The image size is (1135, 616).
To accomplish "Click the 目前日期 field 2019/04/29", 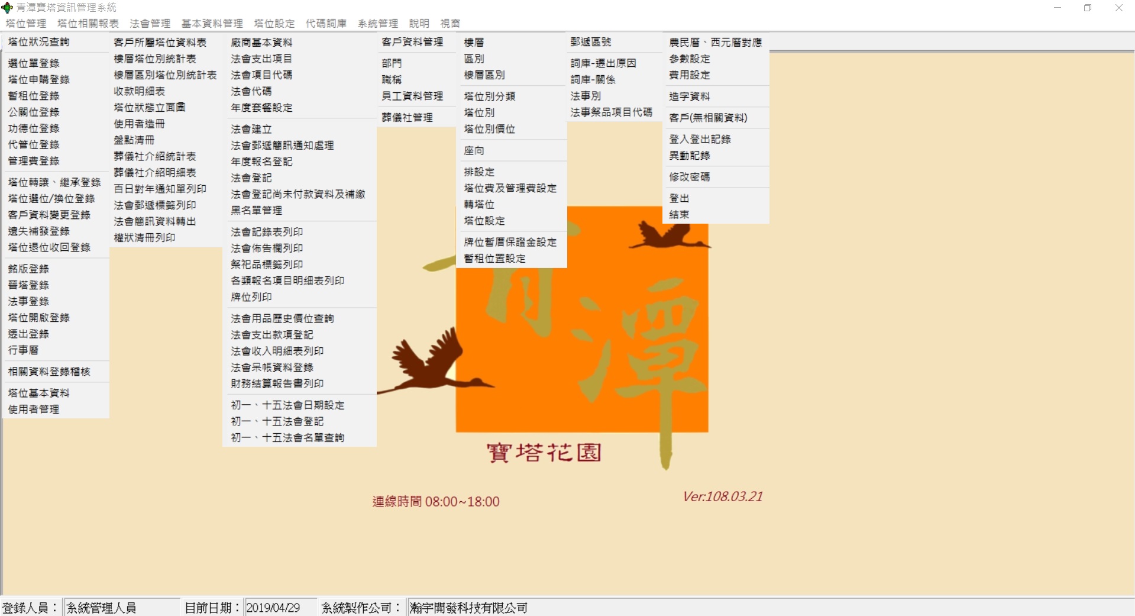I will 280,608.
